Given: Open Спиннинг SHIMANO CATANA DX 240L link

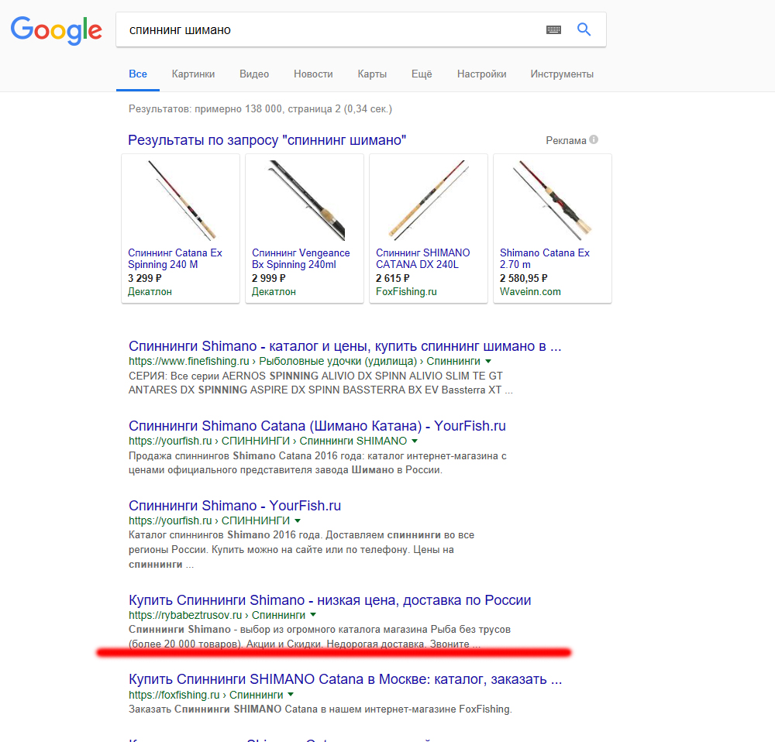Looking at the screenshot, I should tap(422, 259).
